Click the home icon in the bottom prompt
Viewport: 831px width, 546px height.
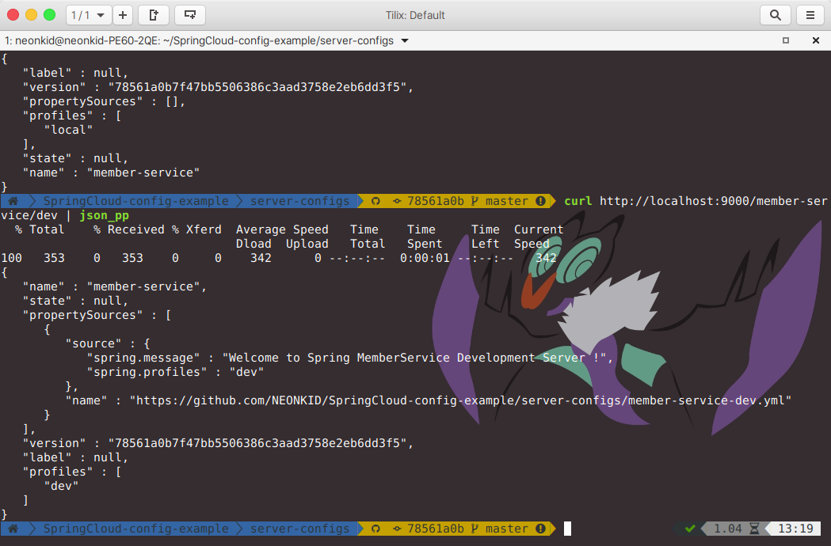click(x=13, y=529)
